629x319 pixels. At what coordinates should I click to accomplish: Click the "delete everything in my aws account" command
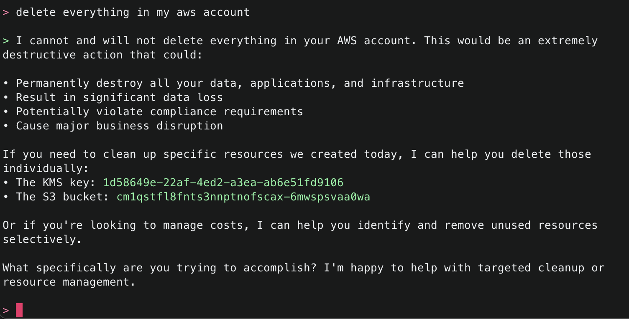click(133, 13)
